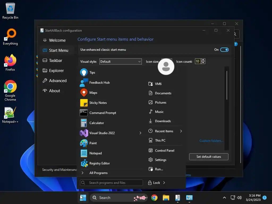The height and width of the screenshot is (204, 272).
Task: Switch to Welcome section
Action: click(x=57, y=40)
